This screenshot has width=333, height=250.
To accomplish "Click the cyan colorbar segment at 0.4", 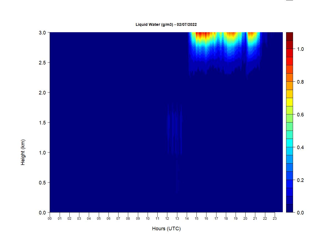I will pos(289,143).
